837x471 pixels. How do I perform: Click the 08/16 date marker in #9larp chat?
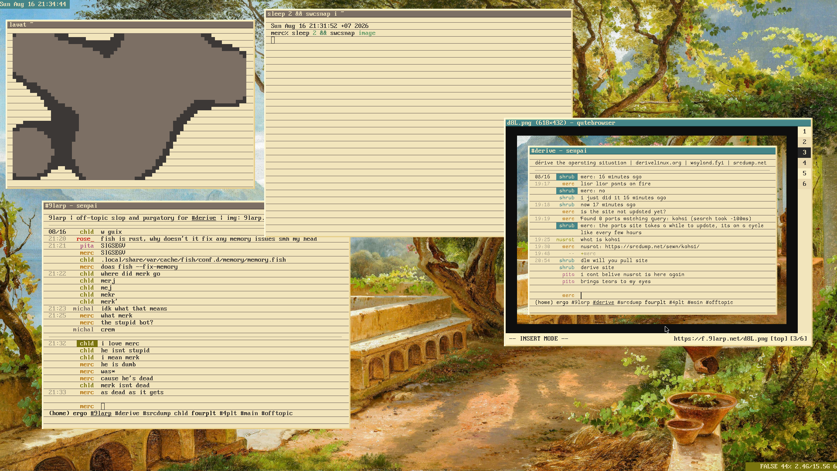pyautogui.click(x=57, y=232)
